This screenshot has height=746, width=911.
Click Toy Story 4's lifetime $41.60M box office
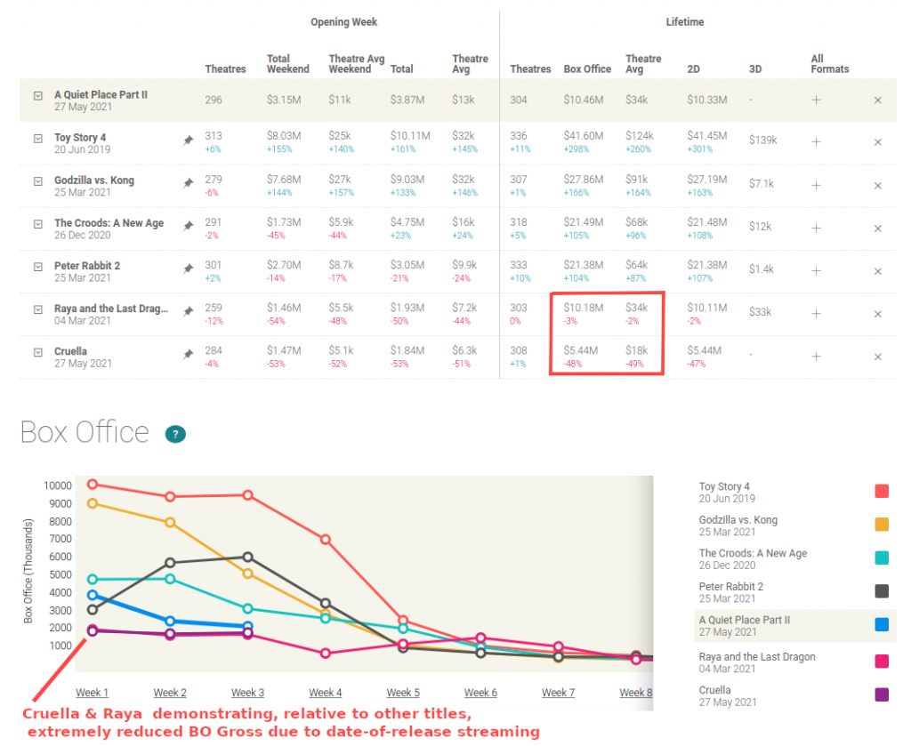click(x=584, y=136)
